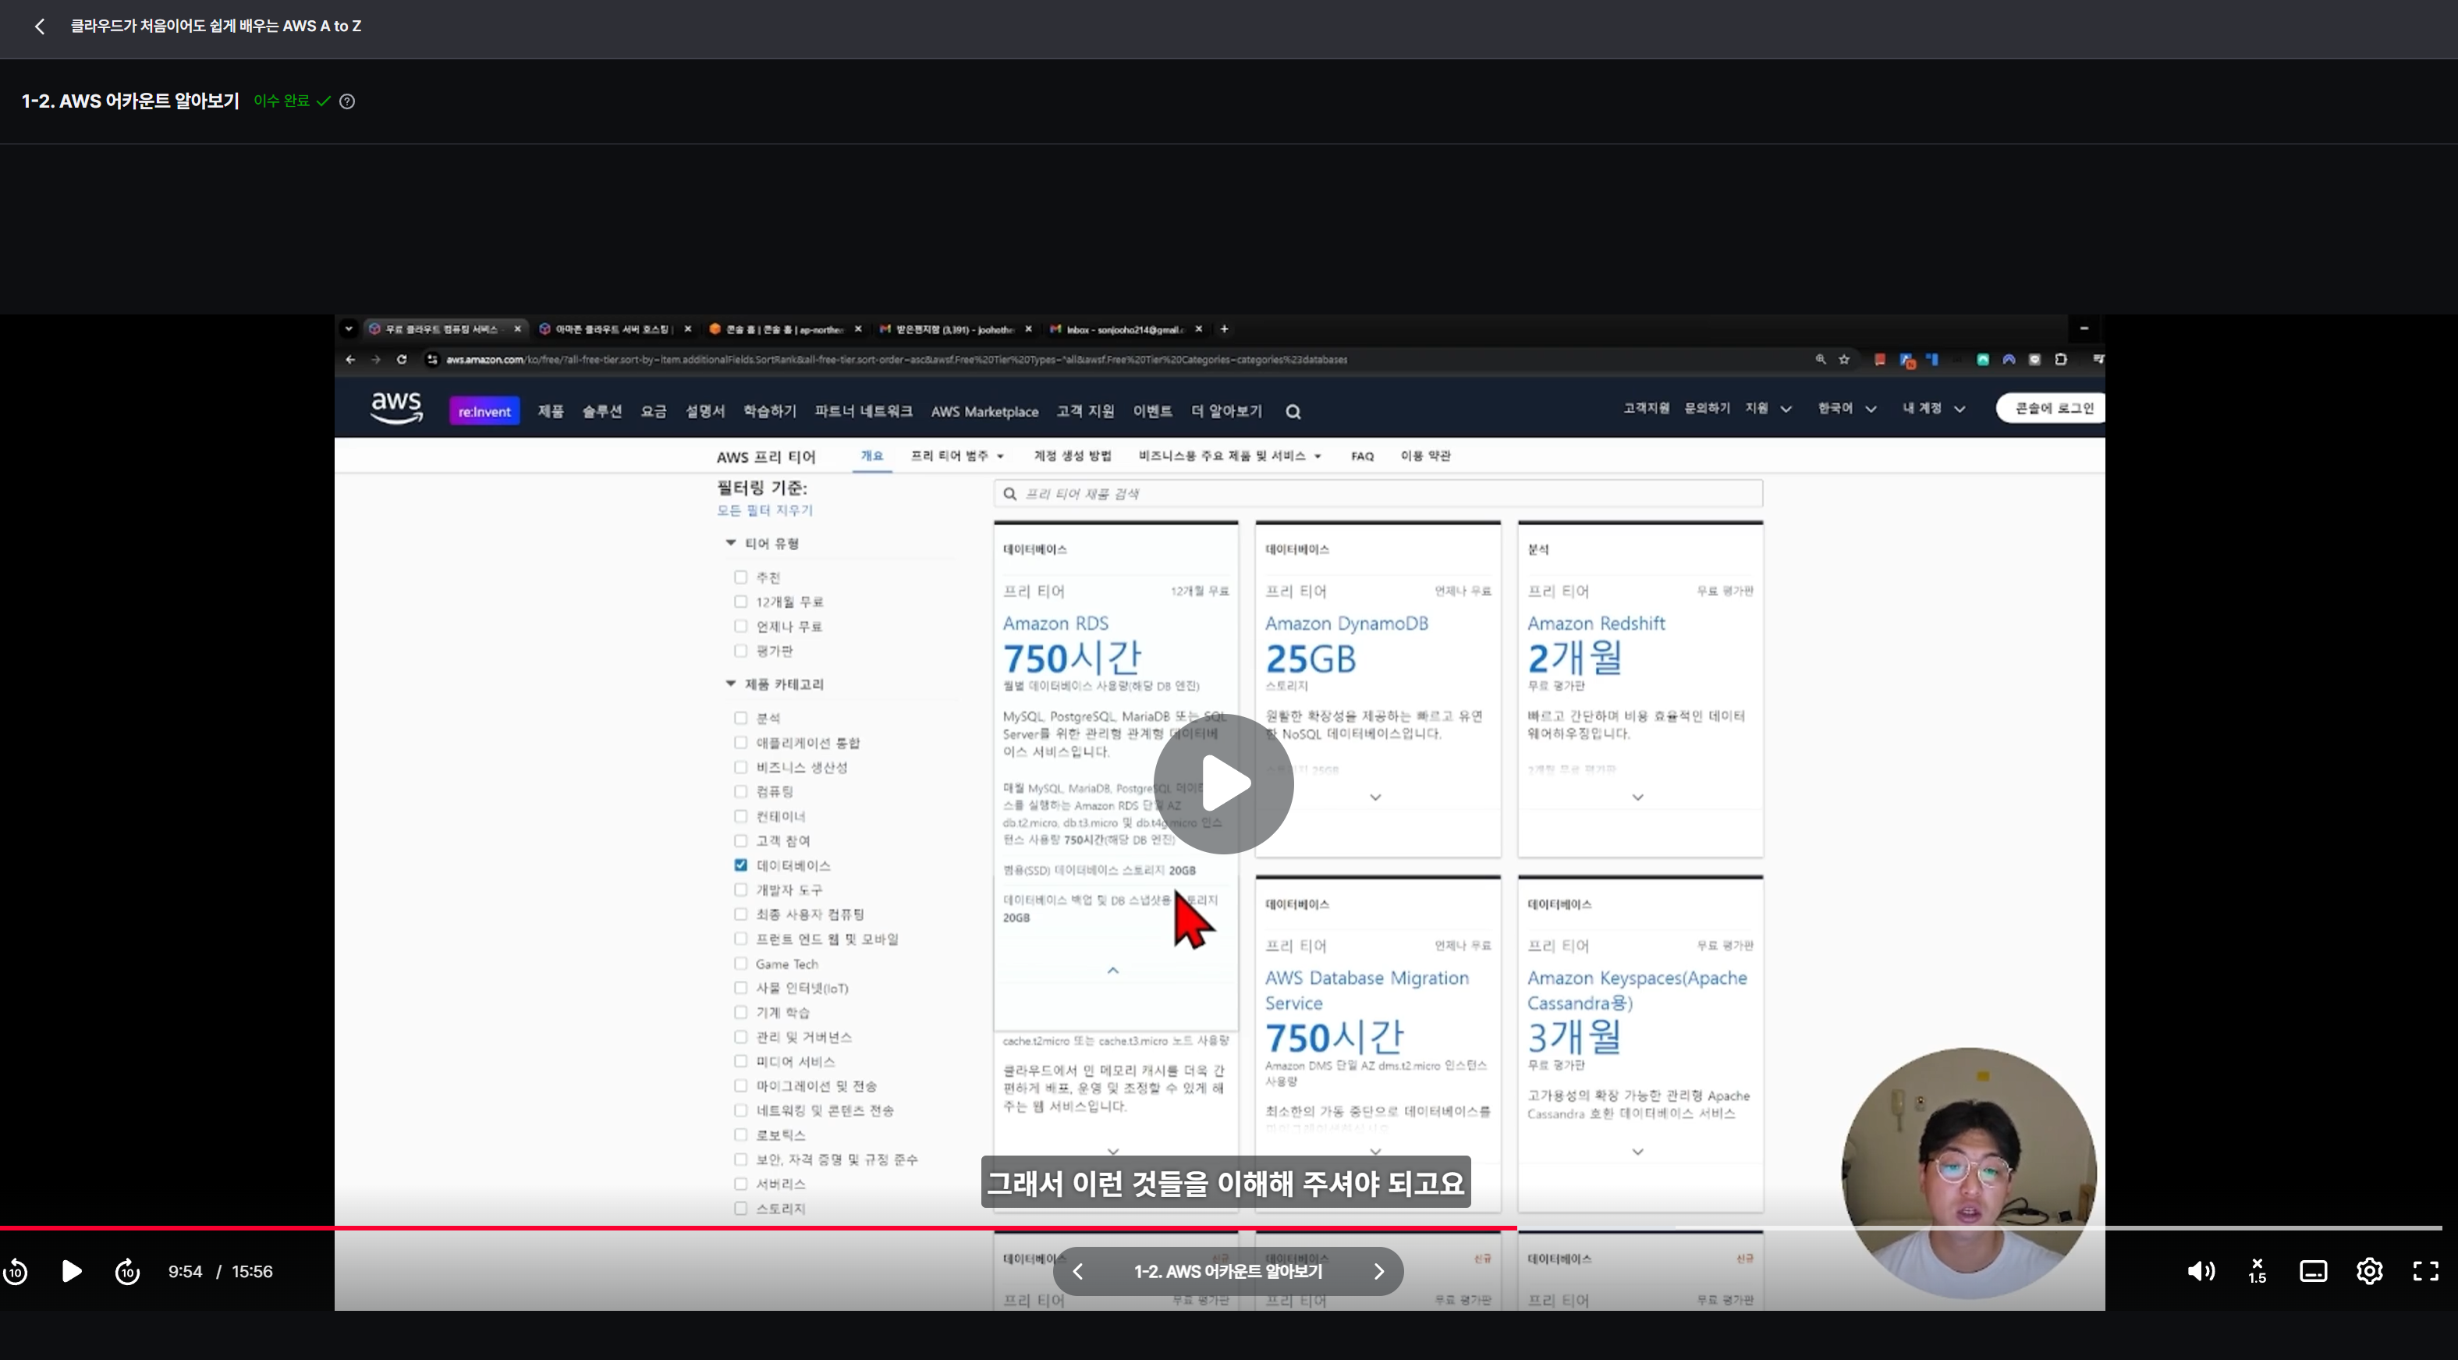Expand the Amazon Redshift card chevron
This screenshot has width=2458, height=1360.
(x=1637, y=798)
